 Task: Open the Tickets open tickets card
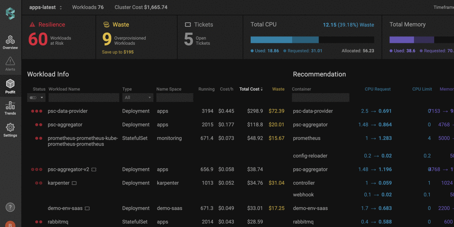210,37
